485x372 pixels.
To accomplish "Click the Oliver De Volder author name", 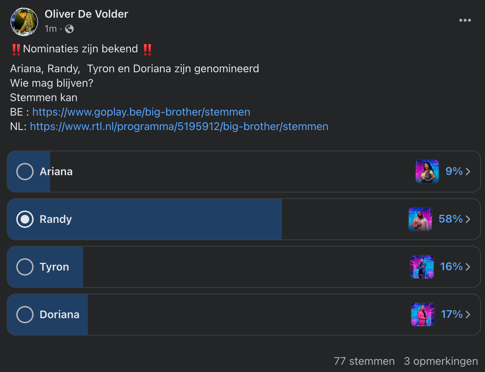I will [x=86, y=14].
